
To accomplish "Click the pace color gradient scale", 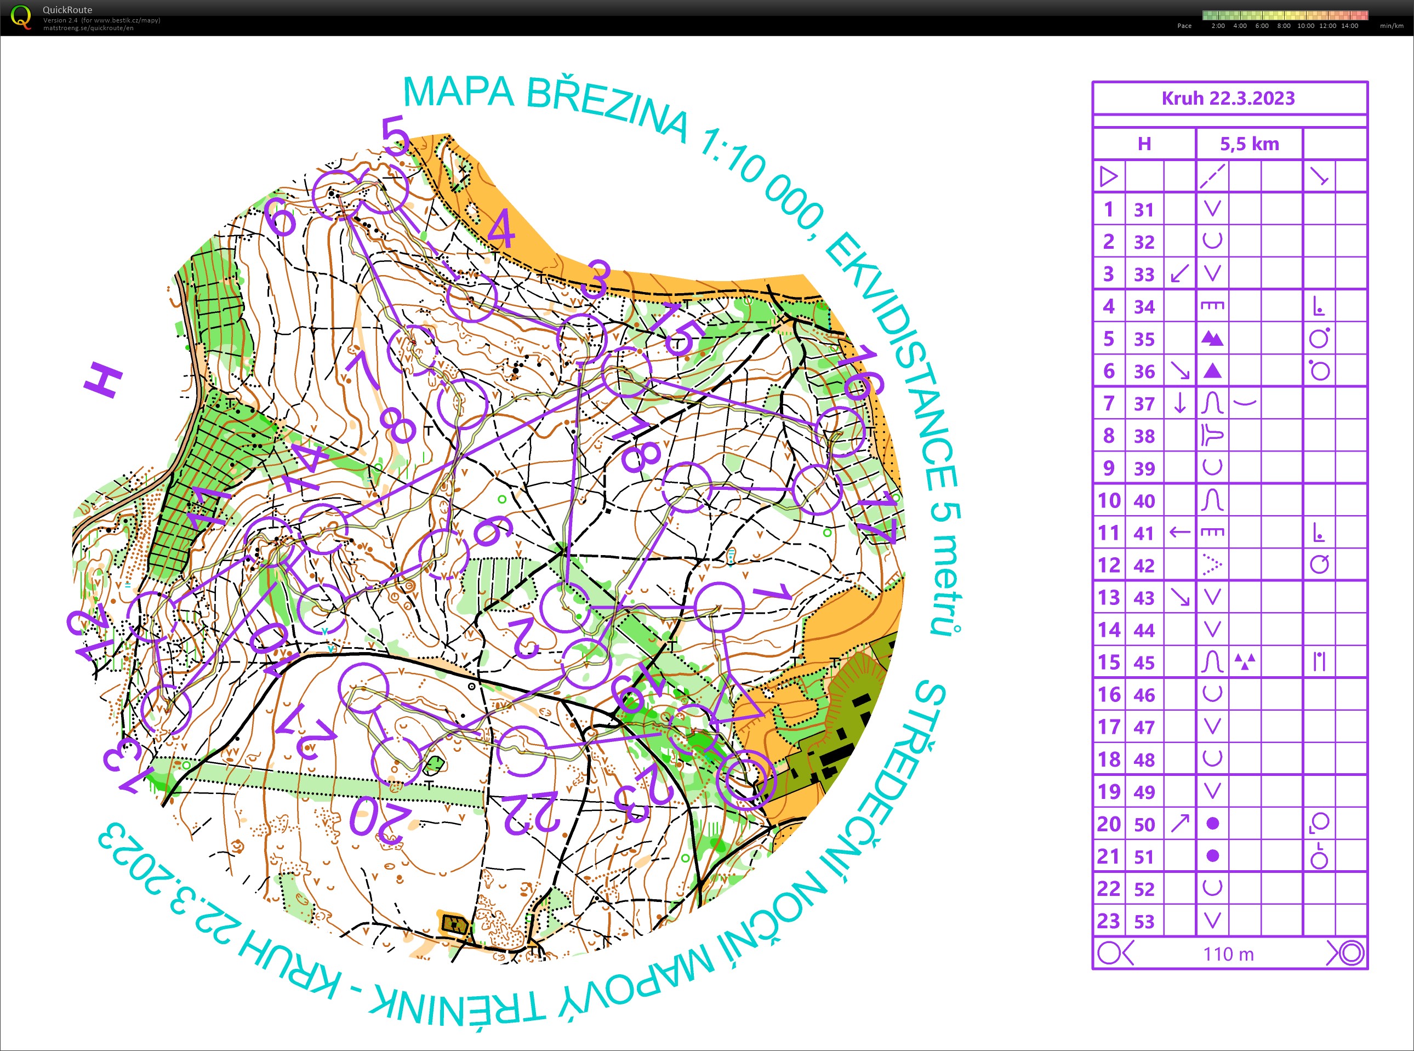I will (1285, 15).
